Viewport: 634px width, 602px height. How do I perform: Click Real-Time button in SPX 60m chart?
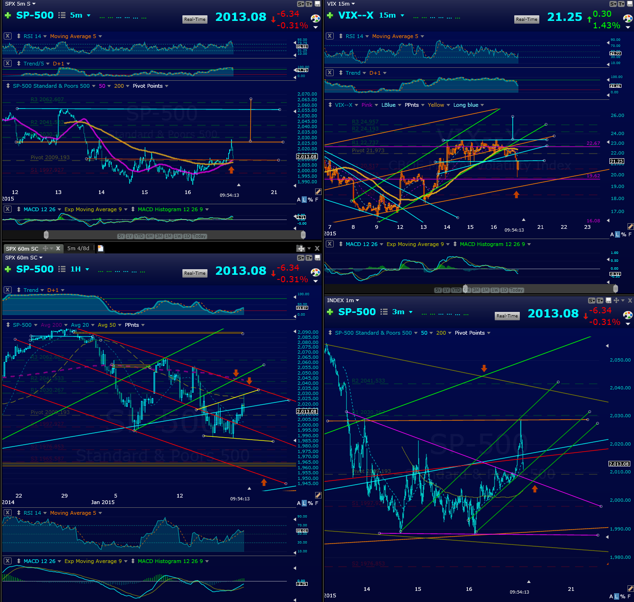[x=195, y=273]
